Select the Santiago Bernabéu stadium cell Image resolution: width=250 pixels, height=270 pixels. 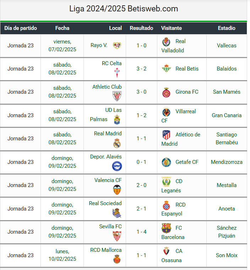(x=227, y=139)
